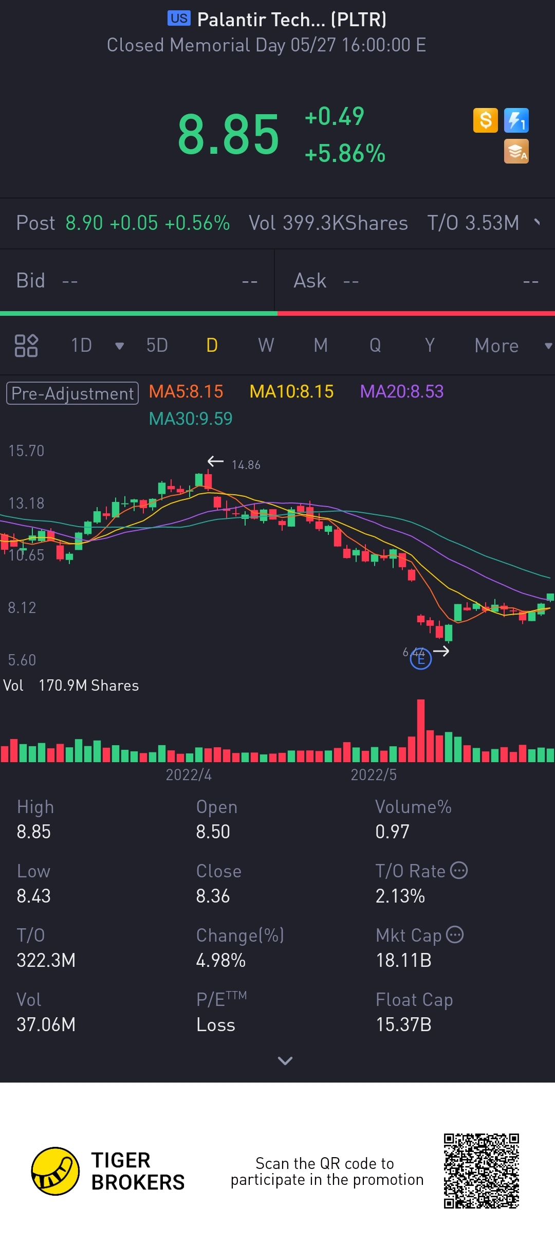Tap the MA30:9.59 indicator label
This screenshot has height=1260, width=555.
click(191, 419)
